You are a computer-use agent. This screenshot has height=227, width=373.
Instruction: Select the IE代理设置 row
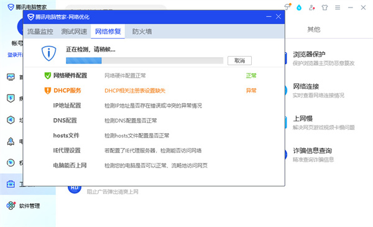pos(154,151)
